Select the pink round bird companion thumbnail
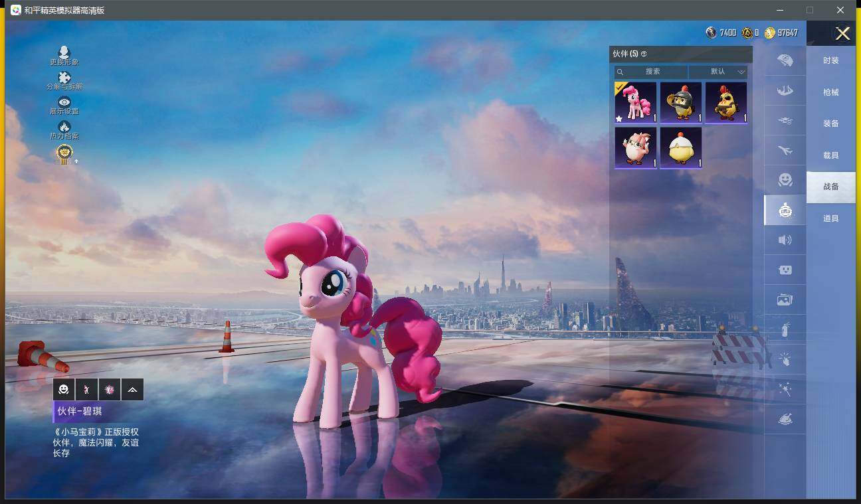861x504 pixels. click(636, 147)
